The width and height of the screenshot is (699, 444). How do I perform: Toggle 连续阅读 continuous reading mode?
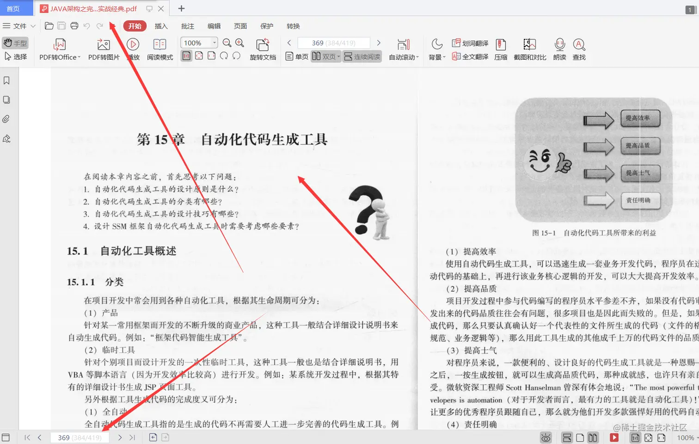(362, 56)
